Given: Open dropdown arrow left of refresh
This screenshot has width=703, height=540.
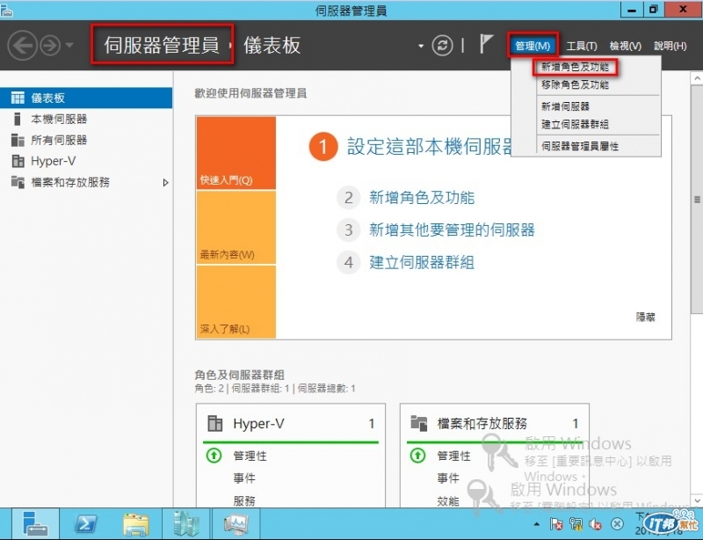Looking at the screenshot, I should (421, 46).
